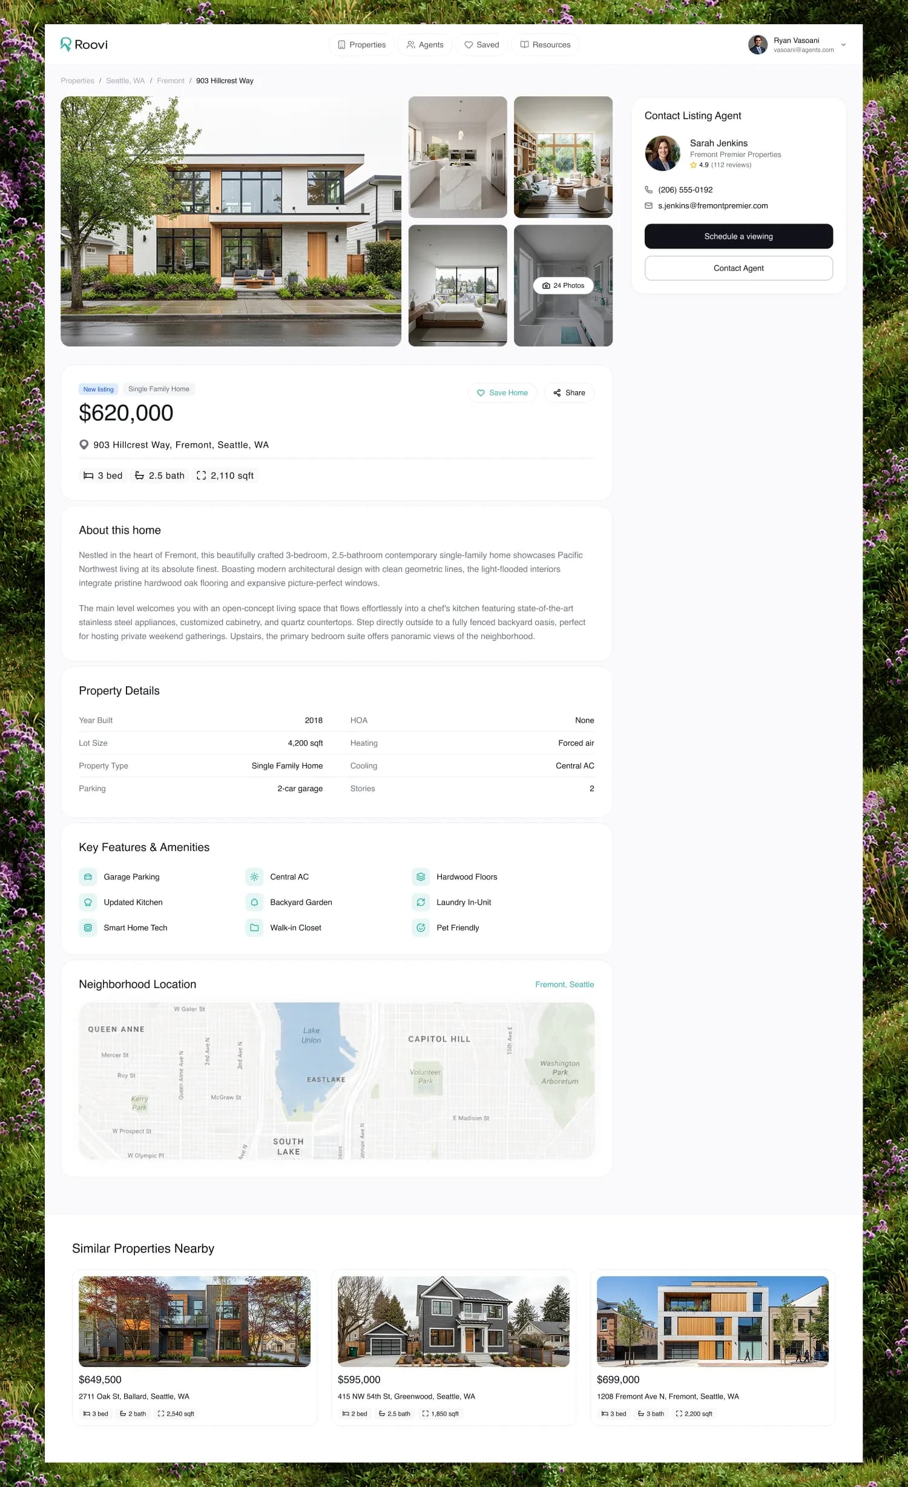The height and width of the screenshot is (1487, 908).
Task: Click the Pet Friendly amenity icon
Action: point(421,927)
